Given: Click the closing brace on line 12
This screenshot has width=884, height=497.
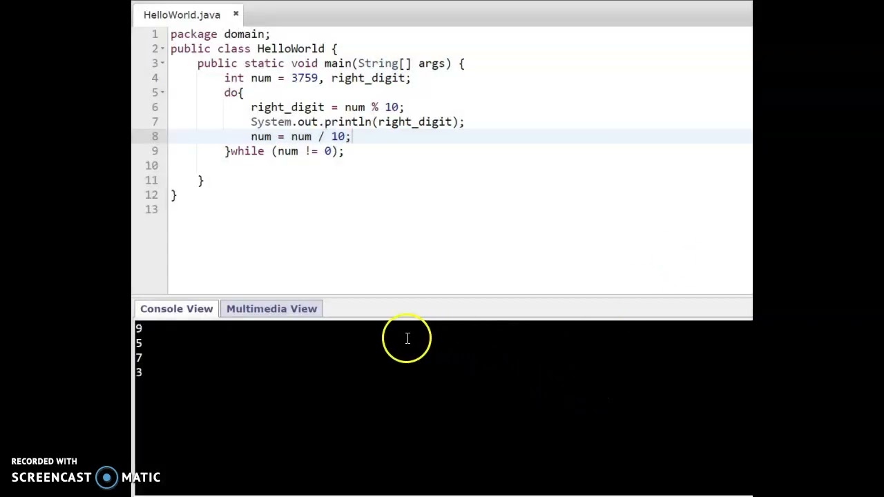Looking at the screenshot, I should [174, 195].
